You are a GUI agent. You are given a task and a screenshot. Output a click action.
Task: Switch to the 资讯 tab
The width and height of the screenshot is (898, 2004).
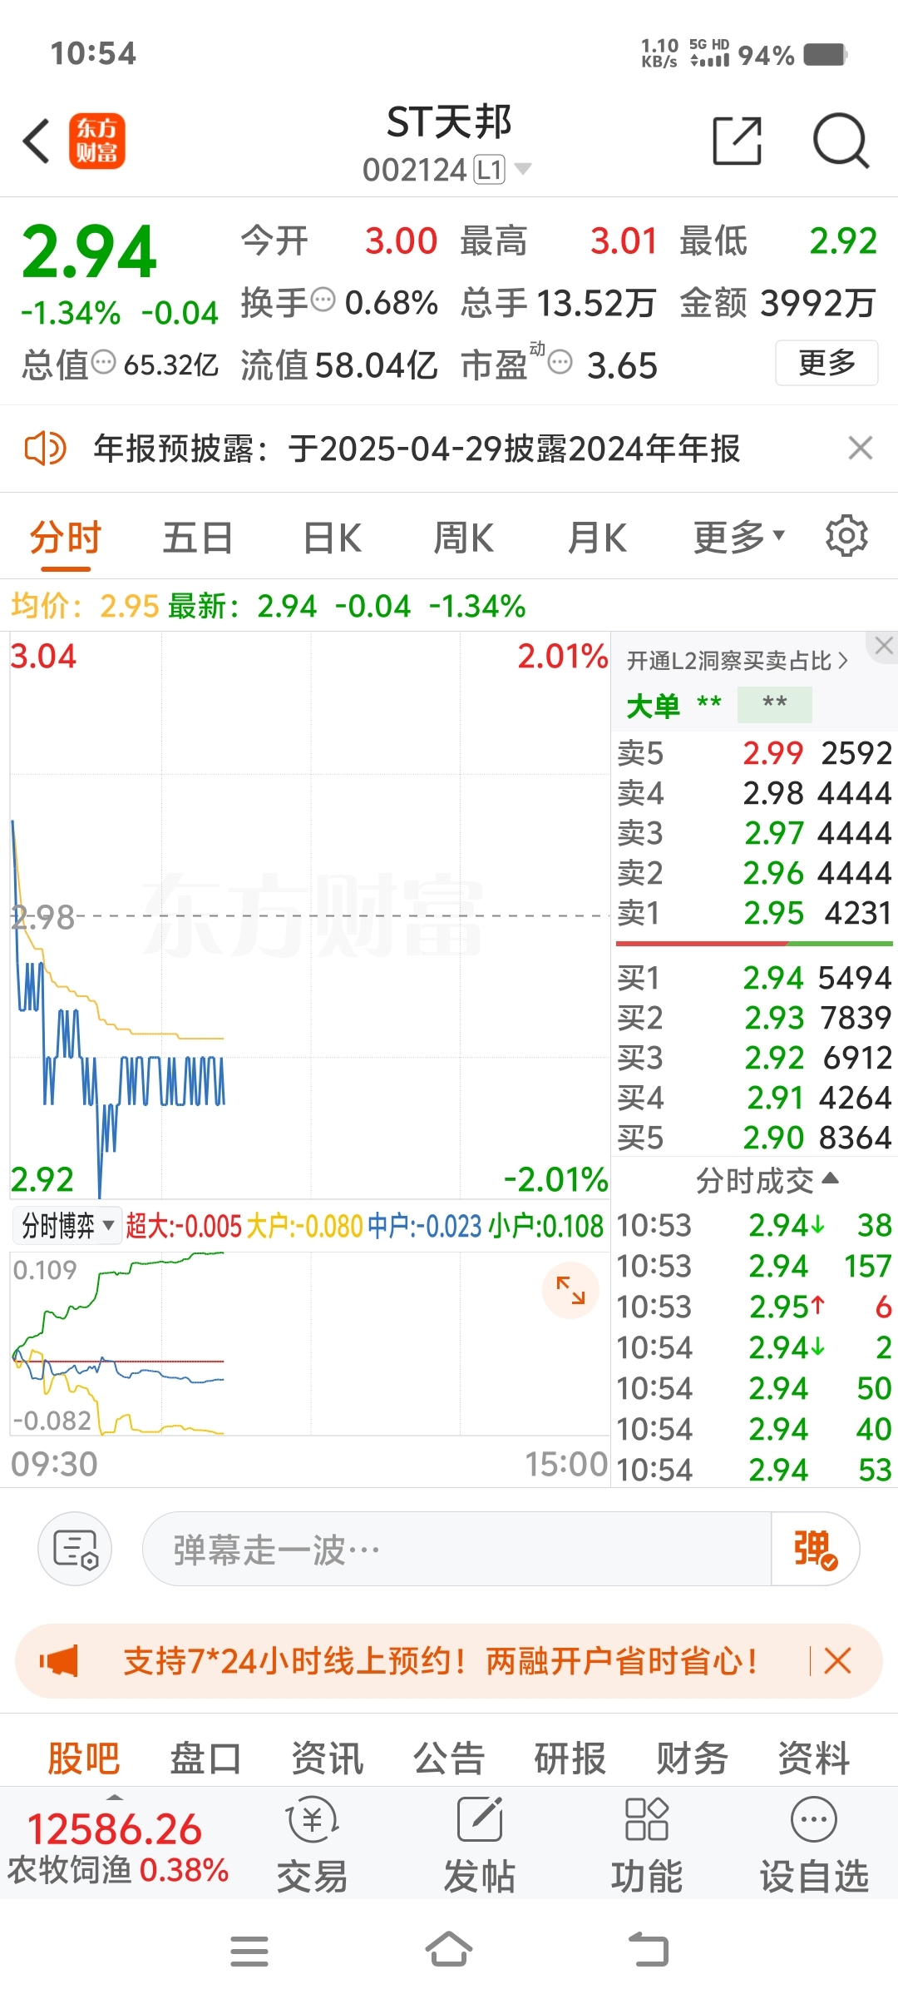click(x=328, y=1760)
